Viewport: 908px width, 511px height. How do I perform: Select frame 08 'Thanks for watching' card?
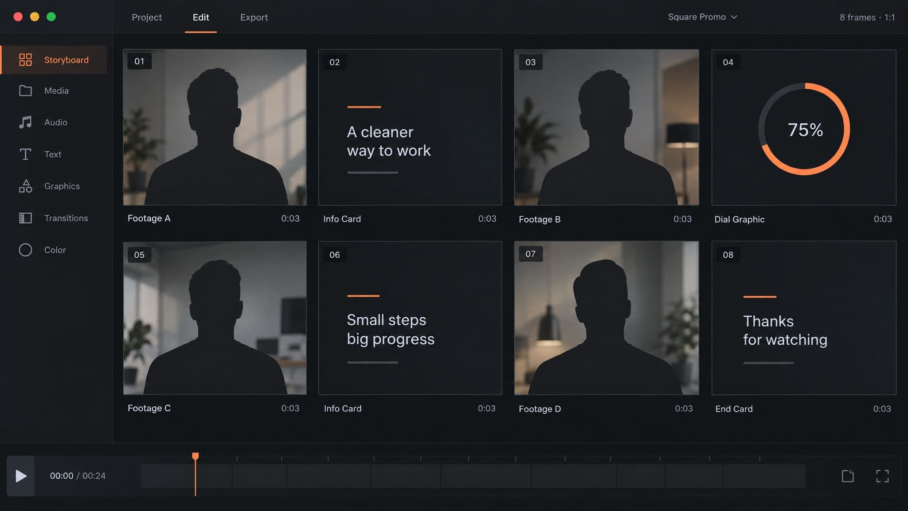click(x=804, y=318)
